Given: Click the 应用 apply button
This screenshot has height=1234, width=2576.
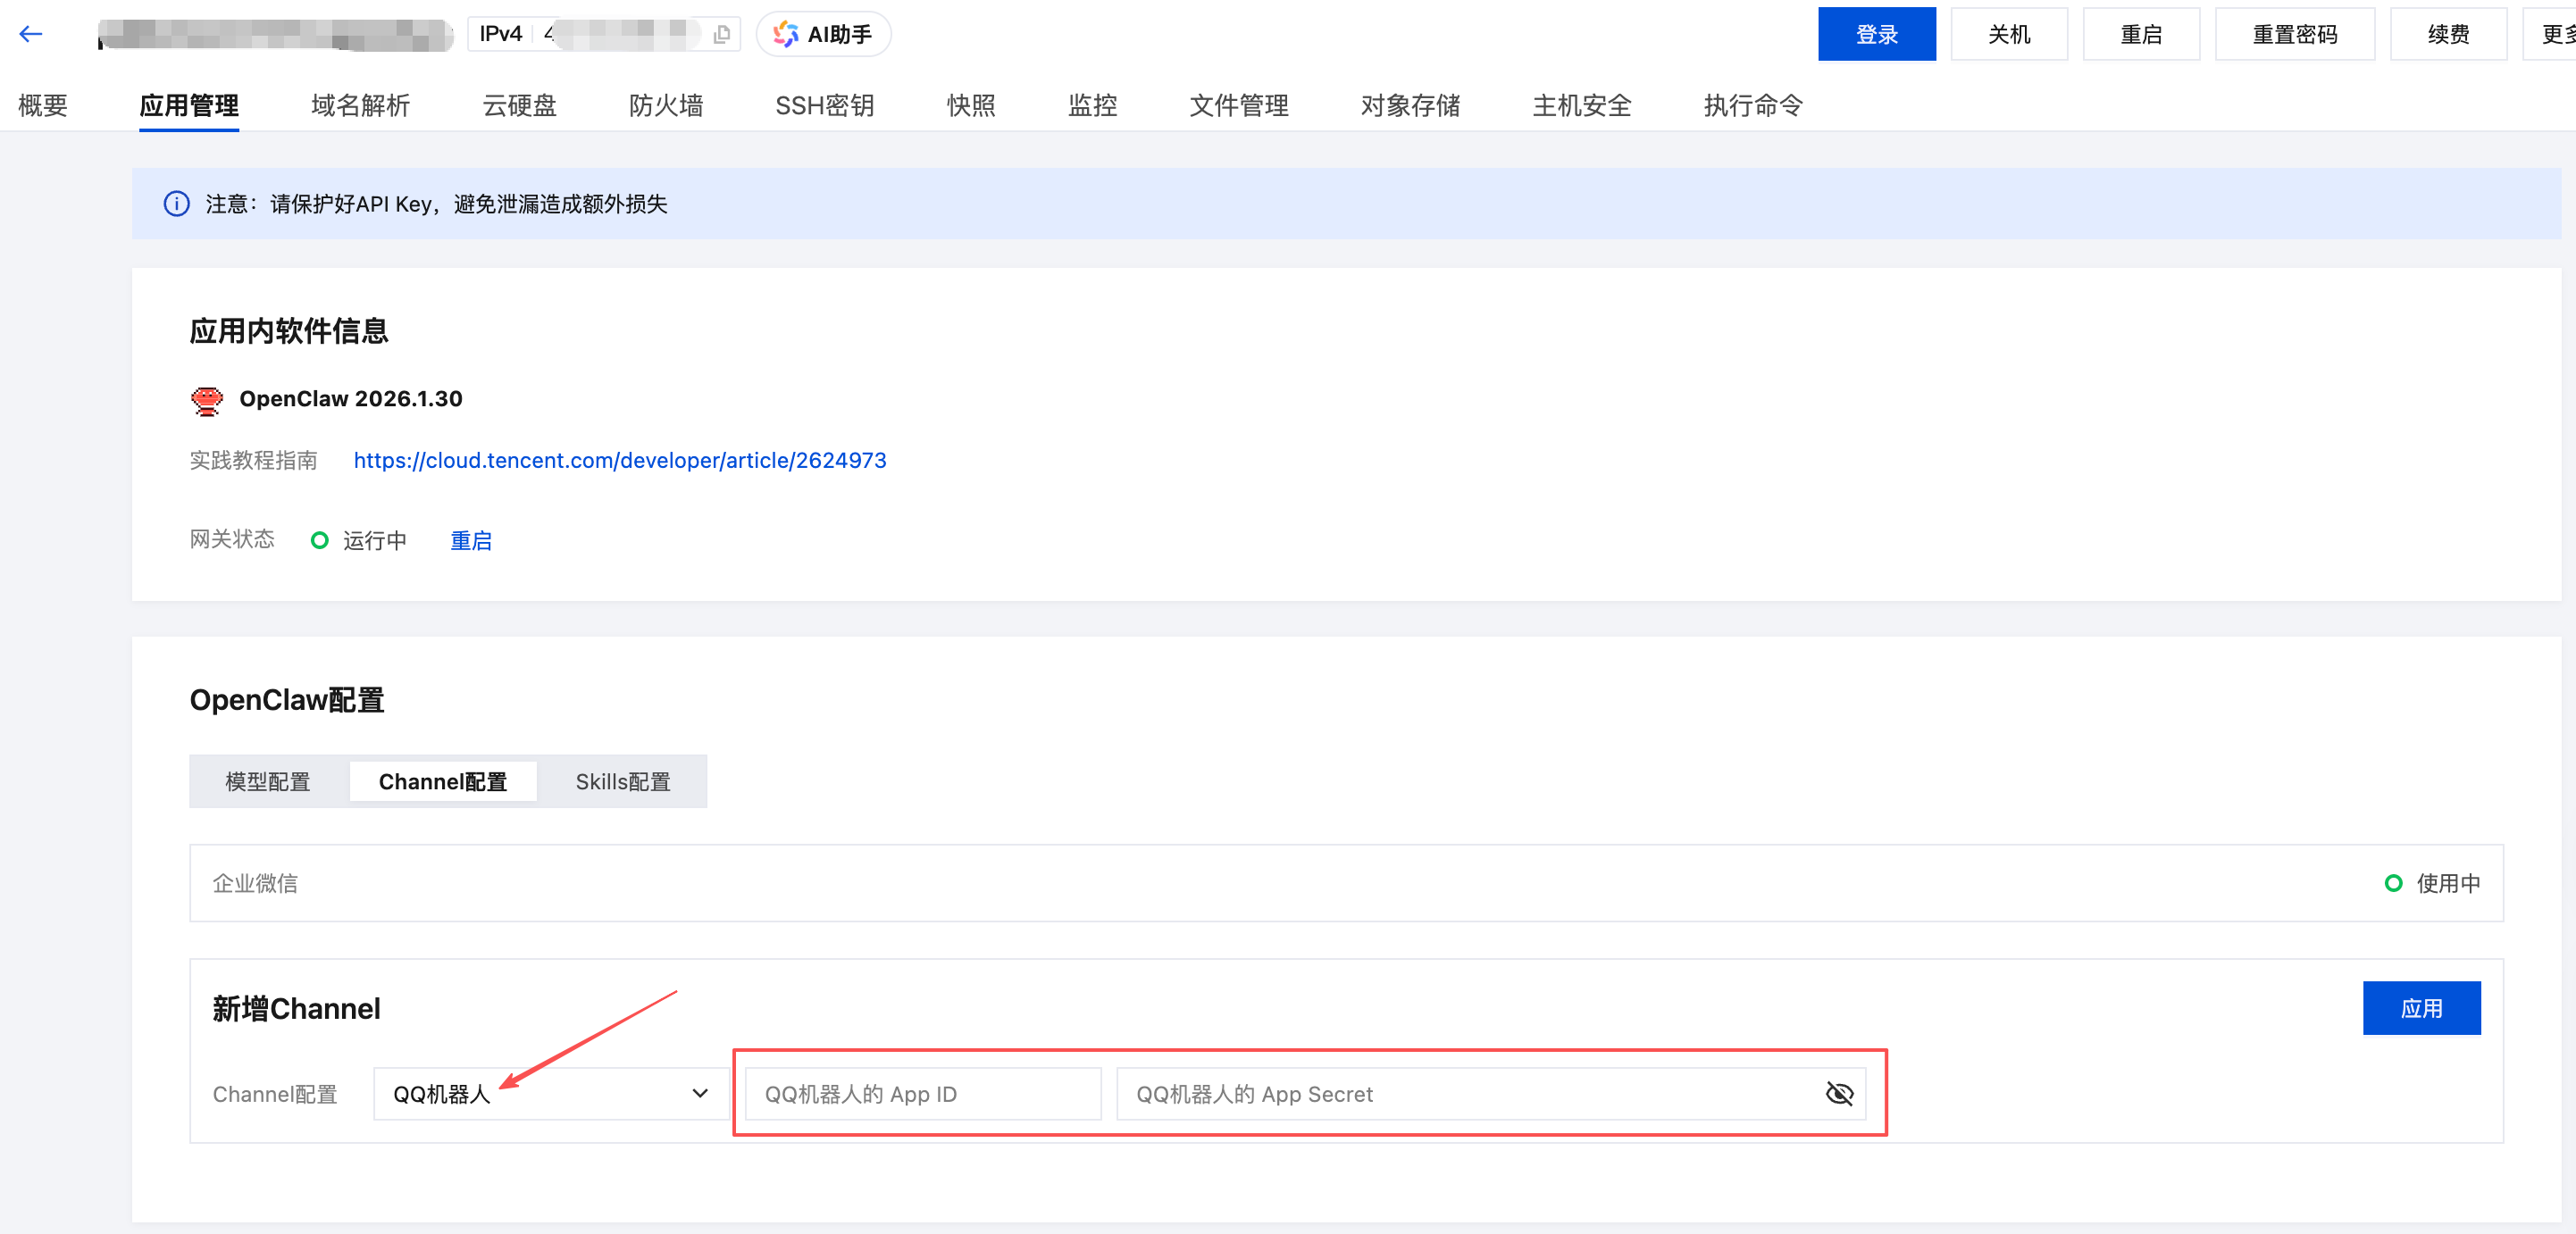Looking at the screenshot, I should 2420,1008.
